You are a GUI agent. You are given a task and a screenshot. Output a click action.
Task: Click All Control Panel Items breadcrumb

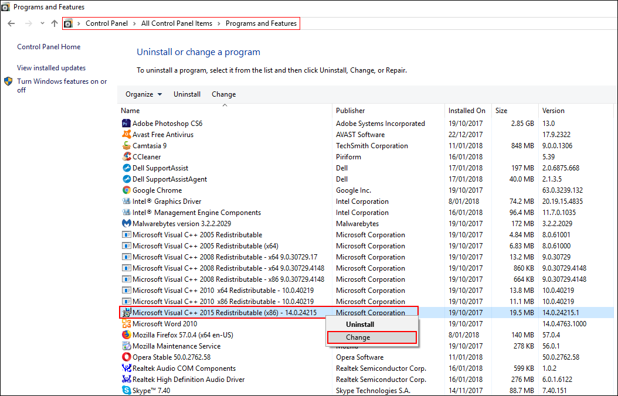point(176,23)
